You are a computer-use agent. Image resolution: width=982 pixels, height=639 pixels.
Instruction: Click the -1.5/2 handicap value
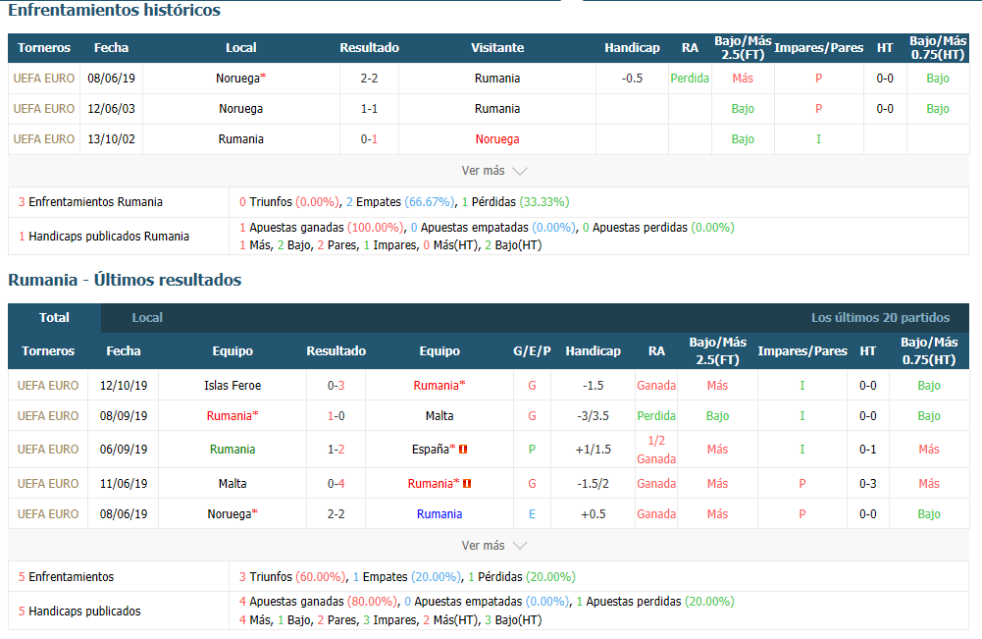click(593, 484)
